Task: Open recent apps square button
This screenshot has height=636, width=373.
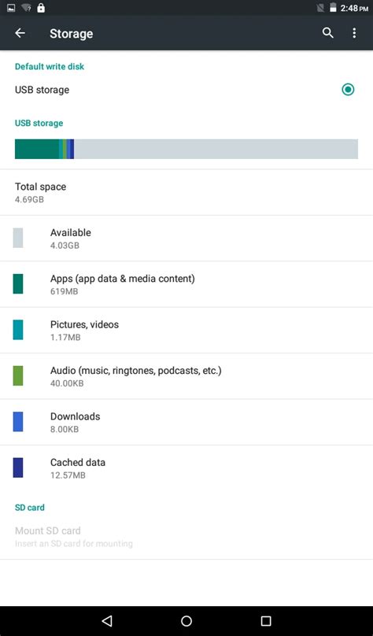Action: (x=266, y=620)
